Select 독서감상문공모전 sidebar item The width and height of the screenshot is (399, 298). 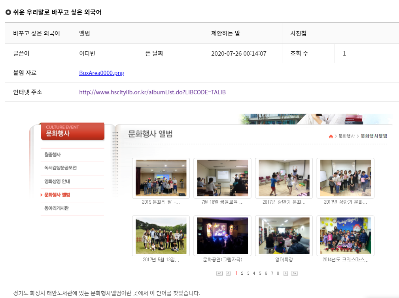(x=61, y=168)
